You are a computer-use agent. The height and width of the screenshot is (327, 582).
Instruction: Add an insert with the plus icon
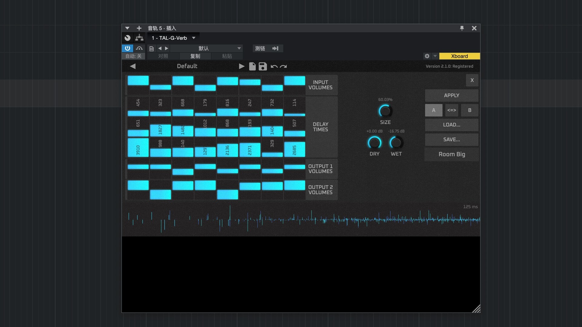click(139, 28)
